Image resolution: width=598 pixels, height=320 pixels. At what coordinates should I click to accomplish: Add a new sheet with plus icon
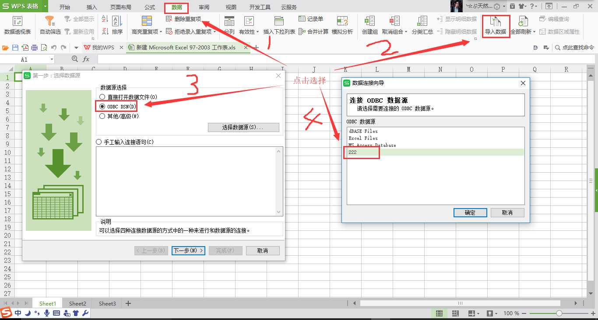(x=128, y=303)
